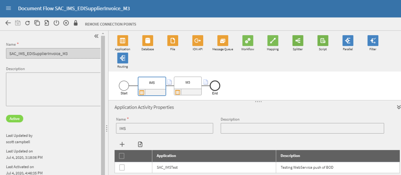Collapse the left details panel
Viewport: 401px width, 175px height.
tap(96, 36)
